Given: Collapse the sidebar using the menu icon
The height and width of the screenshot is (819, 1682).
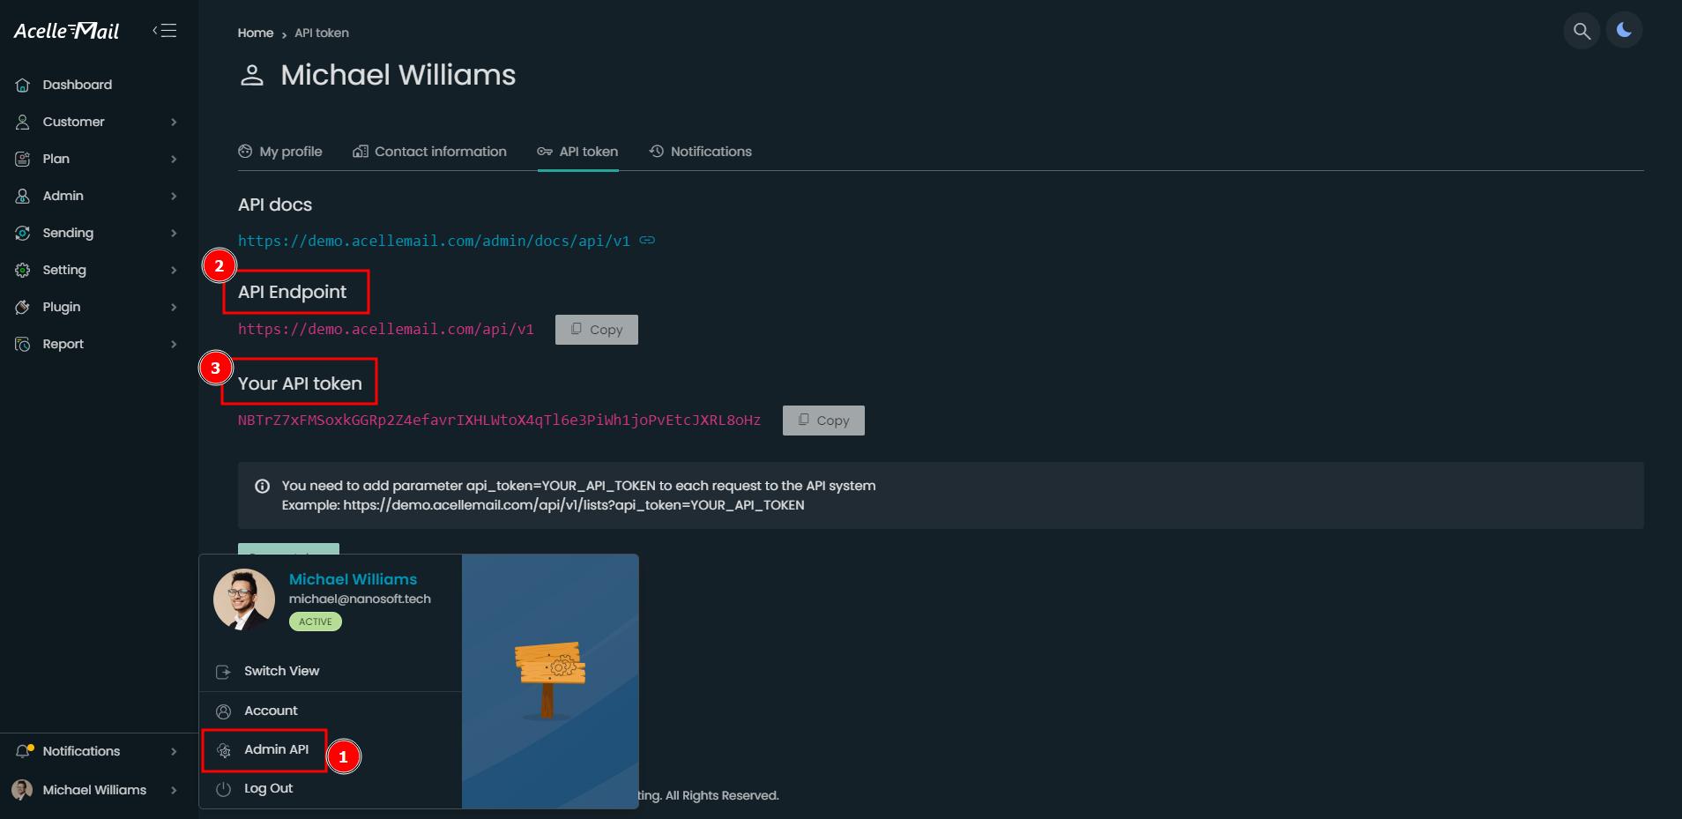Looking at the screenshot, I should point(165,31).
